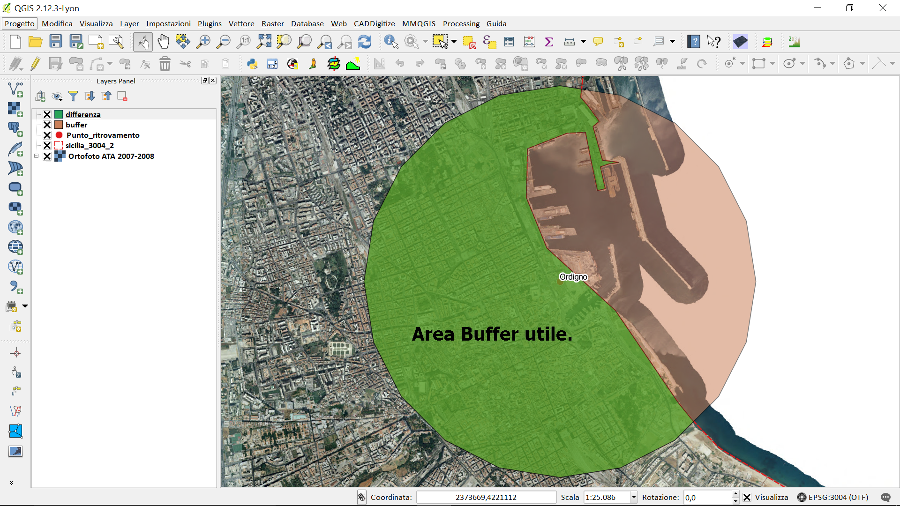
Task: Open the Scala scale dropdown
Action: pyautogui.click(x=634, y=497)
